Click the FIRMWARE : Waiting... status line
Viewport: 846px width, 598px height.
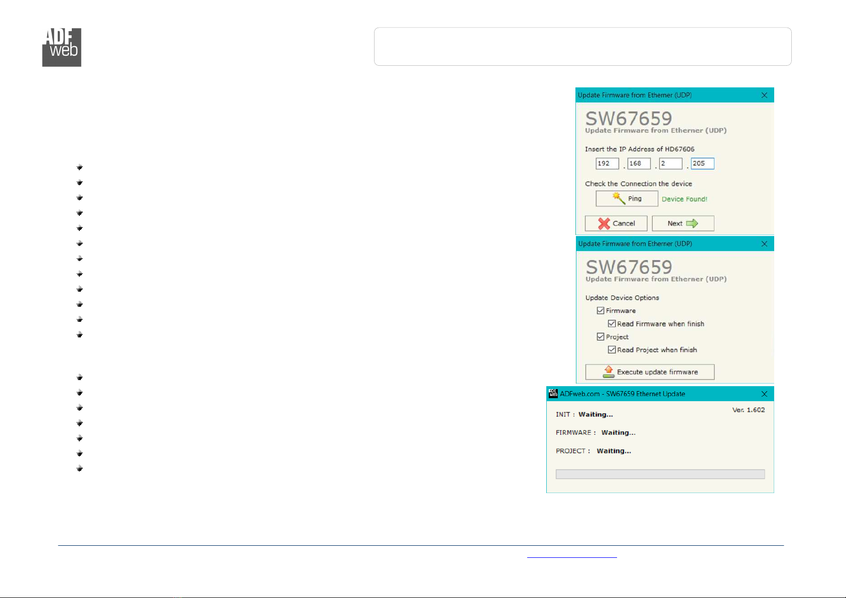coord(595,433)
